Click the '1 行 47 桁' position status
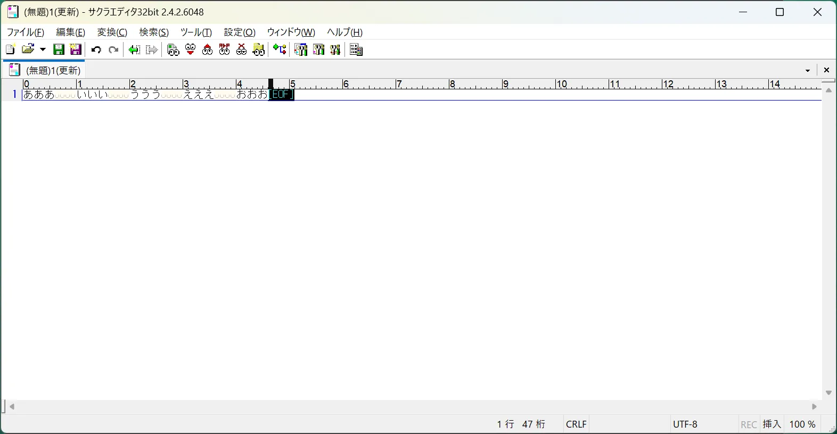837x434 pixels. 521,424
